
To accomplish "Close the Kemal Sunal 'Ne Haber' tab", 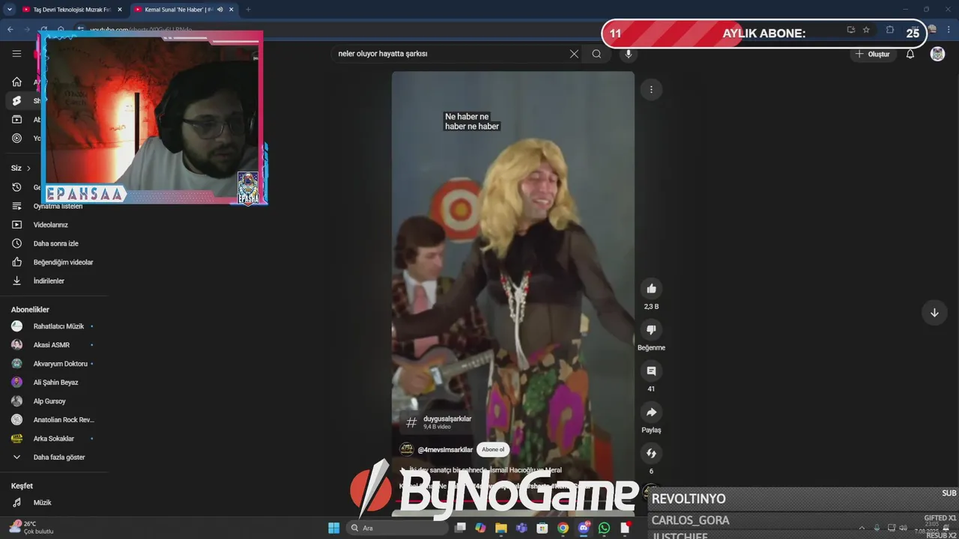I will [232, 10].
